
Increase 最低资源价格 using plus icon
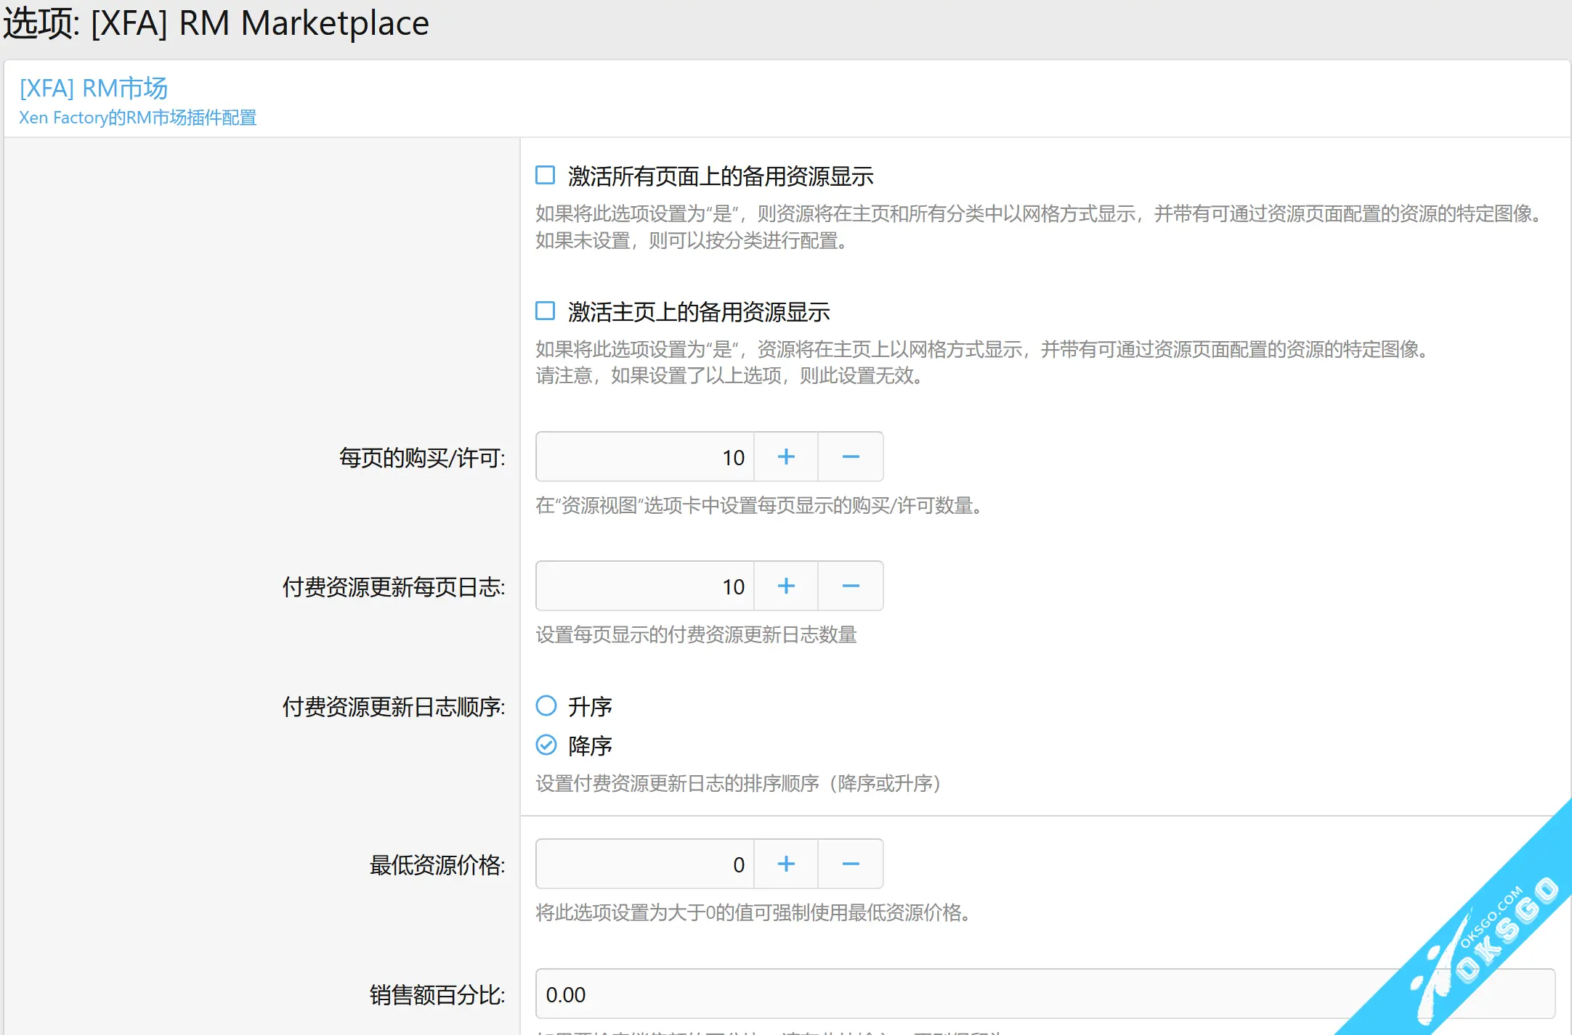(786, 864)
